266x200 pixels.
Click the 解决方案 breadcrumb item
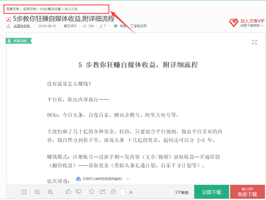pos(71,9)
